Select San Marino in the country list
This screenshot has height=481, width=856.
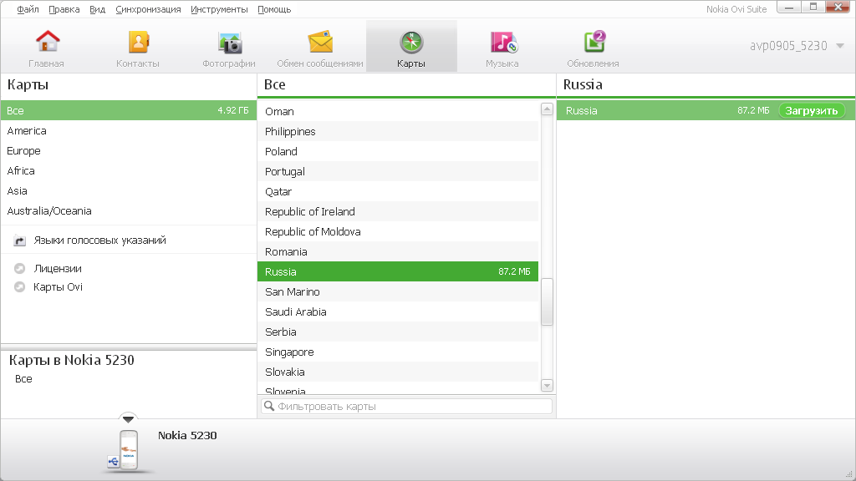click(x=398, y=291)
